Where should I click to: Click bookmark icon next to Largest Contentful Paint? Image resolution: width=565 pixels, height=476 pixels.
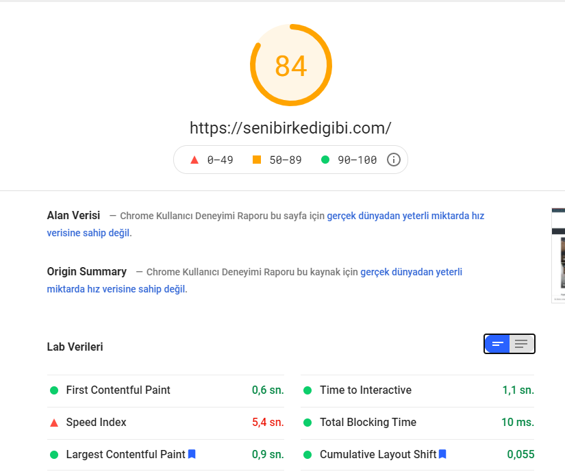coord(192,454)
